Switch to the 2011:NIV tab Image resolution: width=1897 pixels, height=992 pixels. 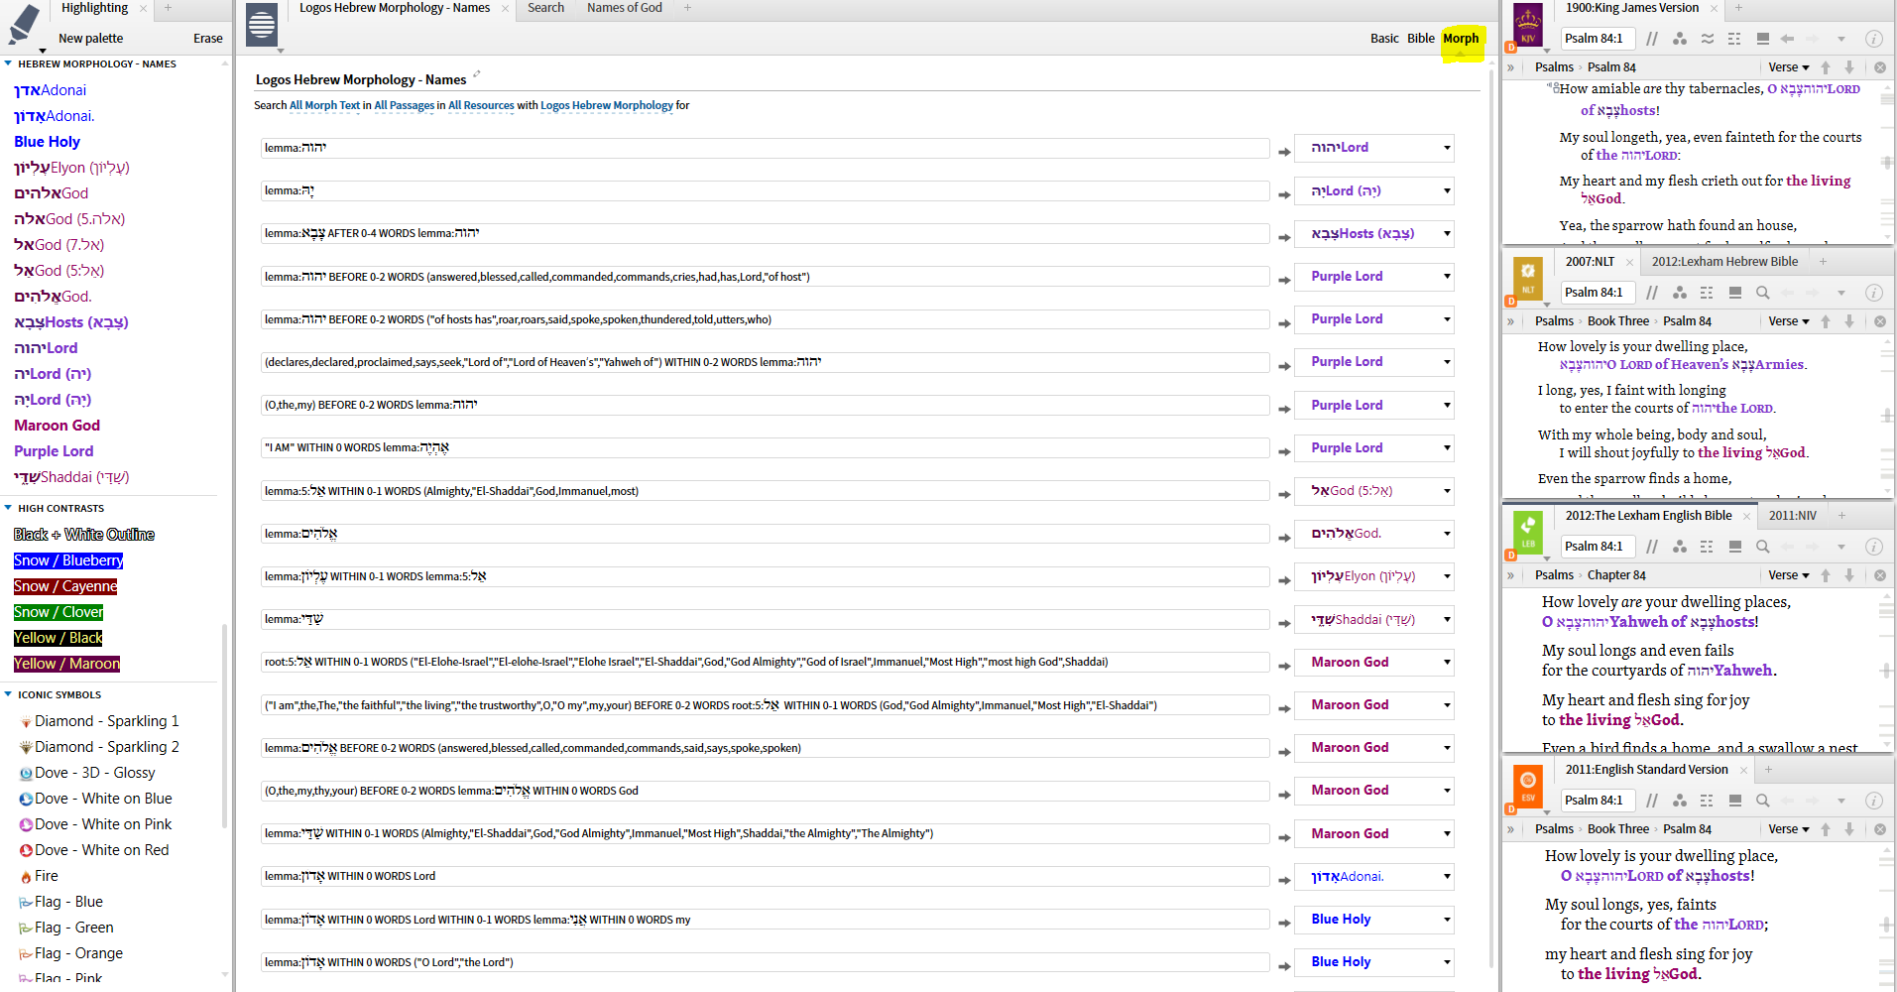1792,516
